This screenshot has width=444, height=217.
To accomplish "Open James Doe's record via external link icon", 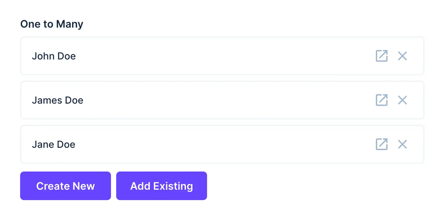I will pos(381,100).
